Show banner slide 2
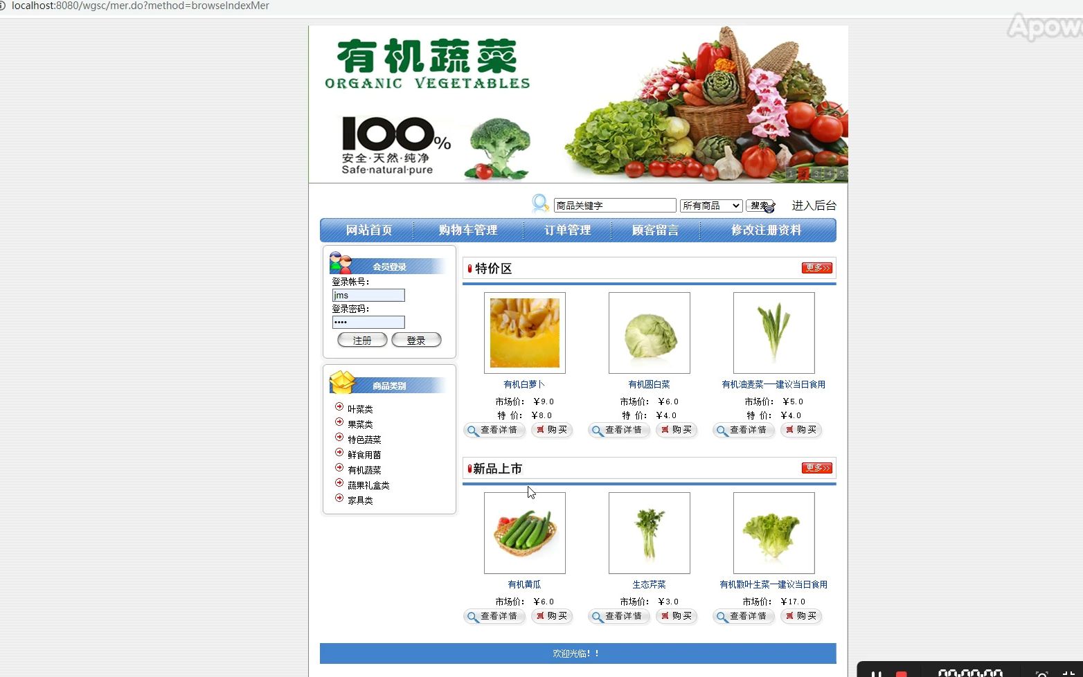 click(804, 174)
